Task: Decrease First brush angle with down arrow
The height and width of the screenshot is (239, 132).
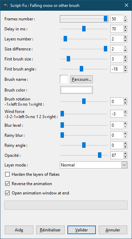Action: click(x=125, y=71)
